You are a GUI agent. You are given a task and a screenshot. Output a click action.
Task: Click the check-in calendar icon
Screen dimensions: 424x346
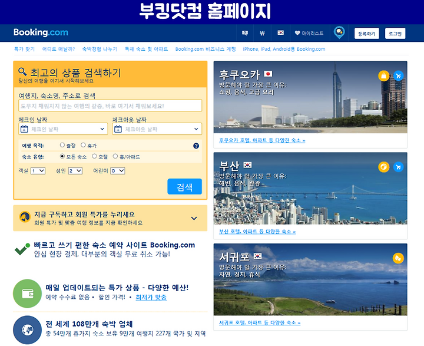tap(24, 129)
